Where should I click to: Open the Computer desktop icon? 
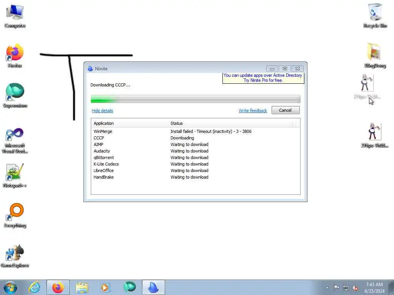[15, 15]
